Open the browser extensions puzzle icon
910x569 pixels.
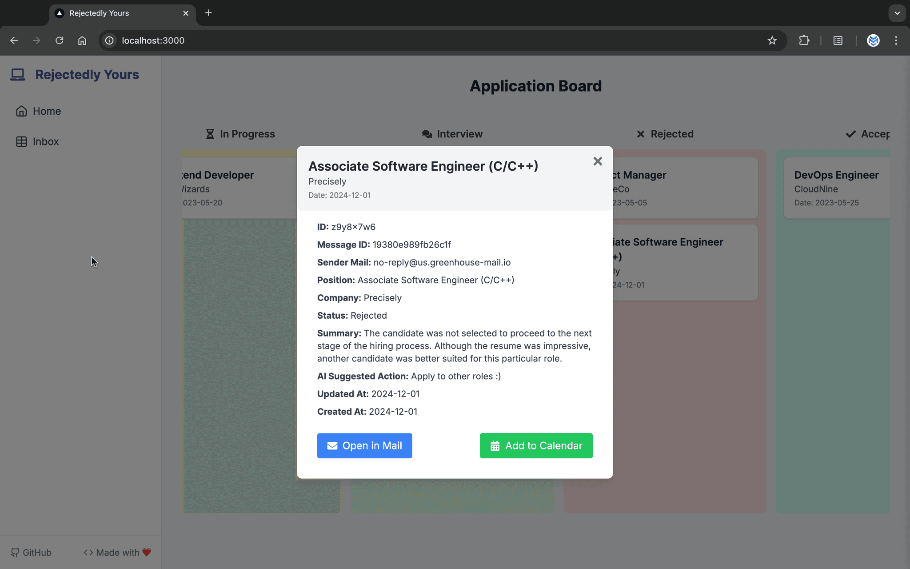coord(804,40)
